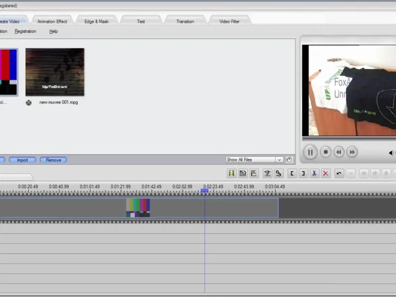Screen dimensions: 396x297
Task: Click the red X delete icon
Action: coord(326,173)
